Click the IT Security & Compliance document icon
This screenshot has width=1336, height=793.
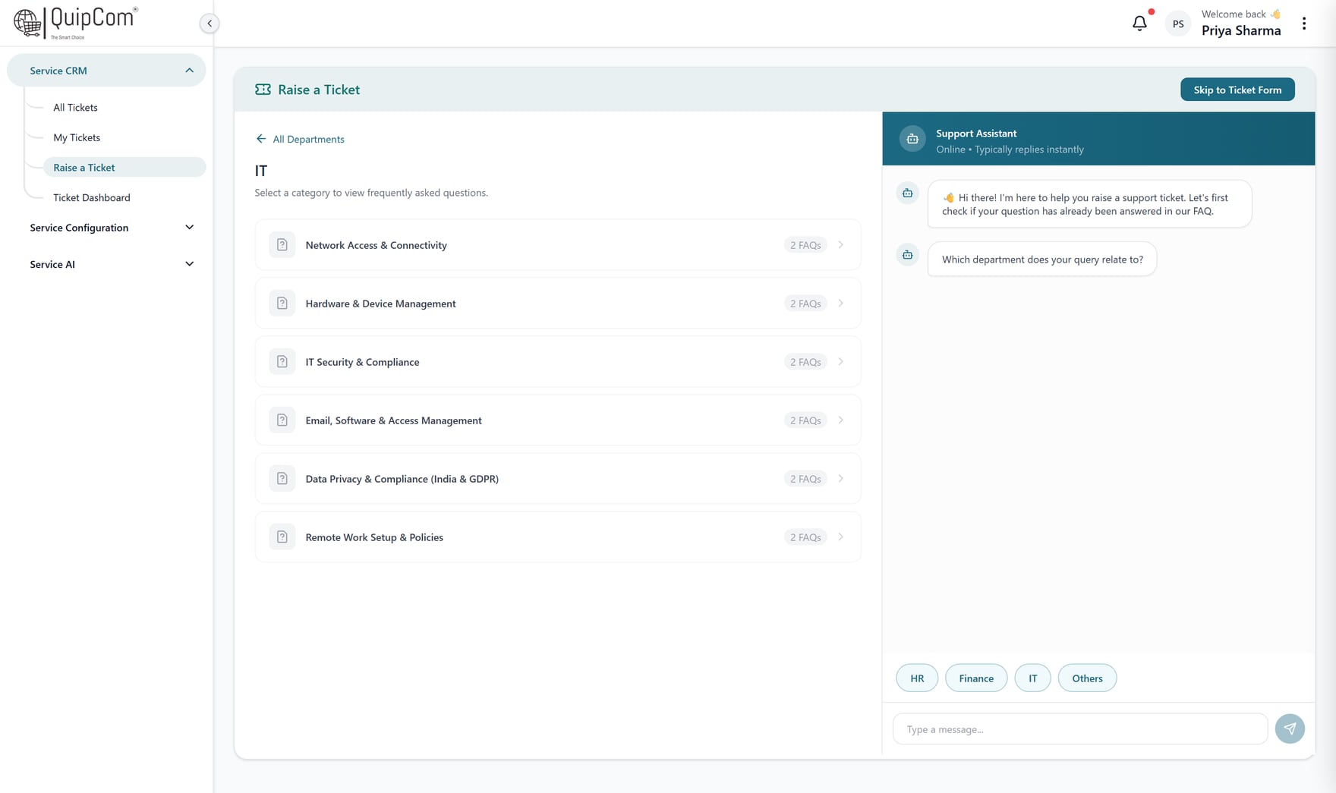pos(282,362)
